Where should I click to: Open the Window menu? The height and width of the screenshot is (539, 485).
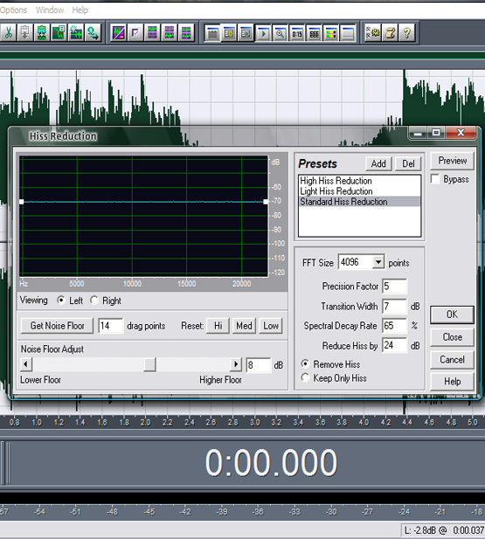(x=50, y=10)
